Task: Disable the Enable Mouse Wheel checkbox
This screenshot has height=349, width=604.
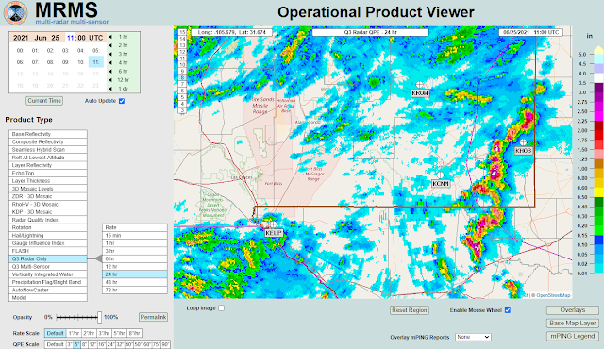Action: (x=508, y=310)
